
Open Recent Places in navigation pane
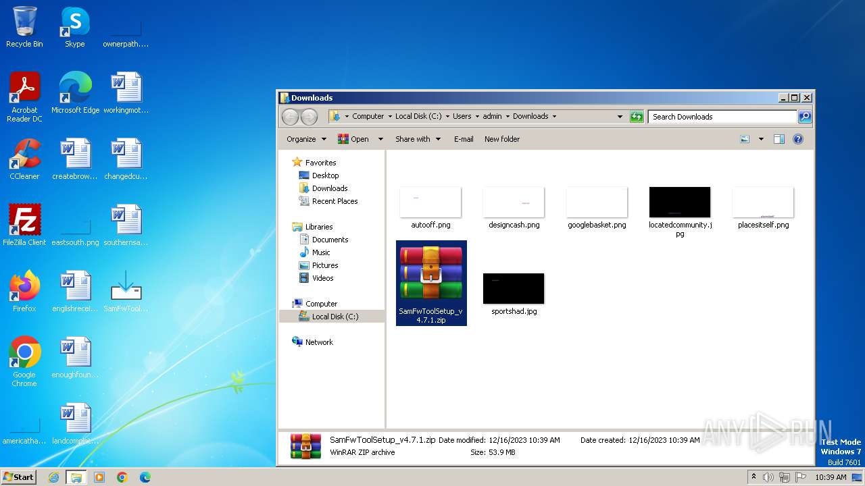pos(335,201)
